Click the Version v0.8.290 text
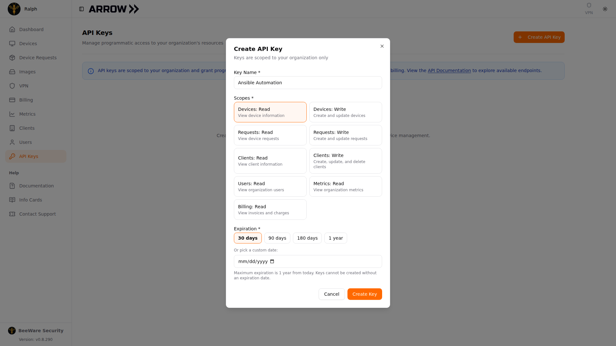This screenshot has width=616, height=346. [x=36, y=340]
